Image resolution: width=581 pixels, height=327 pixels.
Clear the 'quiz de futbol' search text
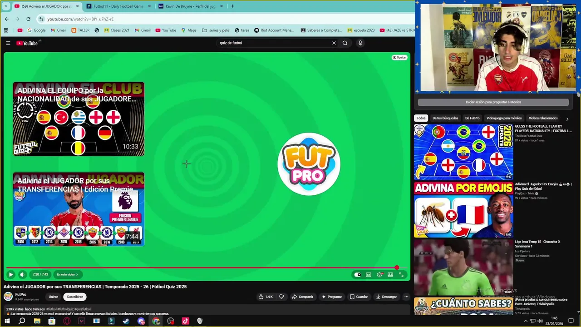pos(334,43)
